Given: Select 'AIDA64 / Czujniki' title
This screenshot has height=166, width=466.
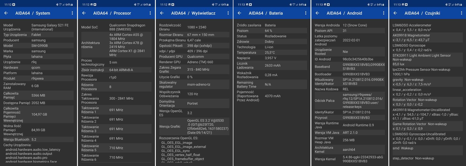Looking at the screenshot, I should pyautogui.click(x=422, y=13).
